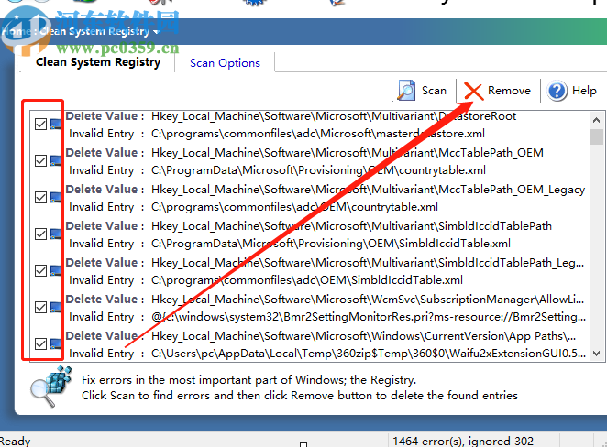Click the '1464 error(s), ignored 302' status
607x447 pixels.
coord(463,441)
